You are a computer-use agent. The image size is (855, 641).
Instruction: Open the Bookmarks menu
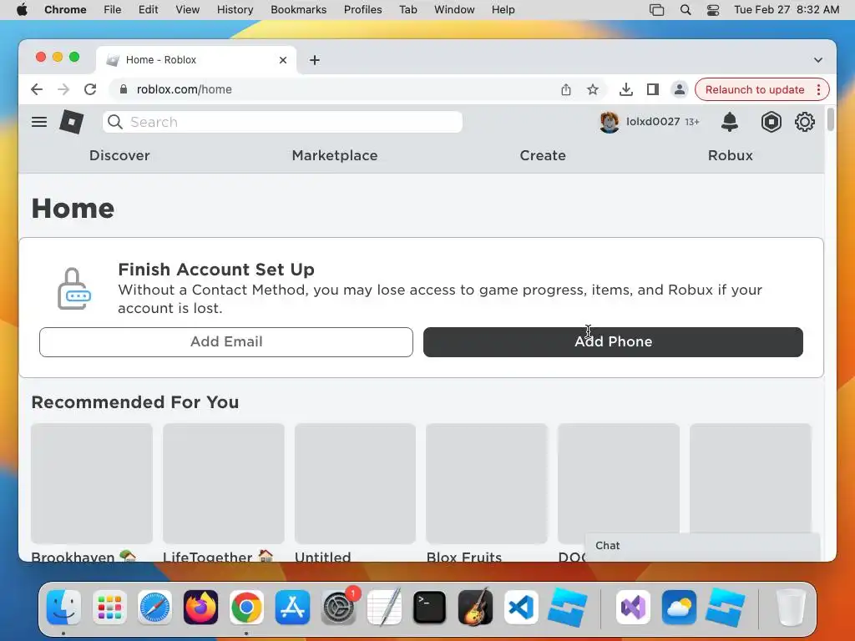coord(298,10)
